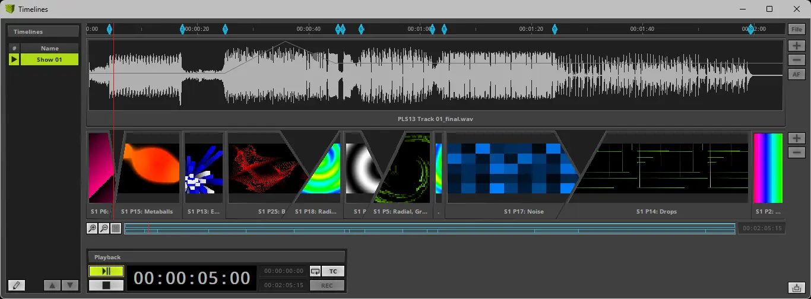Decrease audio track height with minus button
811x299 pixels.
pos(796,60)
